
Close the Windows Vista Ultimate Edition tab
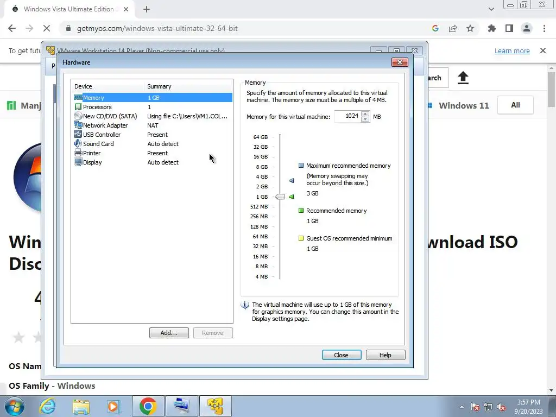pos(126,9)
